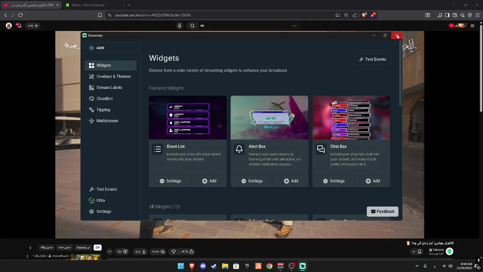Viewport: 483px width, 272px height.
Task: Open the sk30 account selector
Action: (x=111, y=48)
